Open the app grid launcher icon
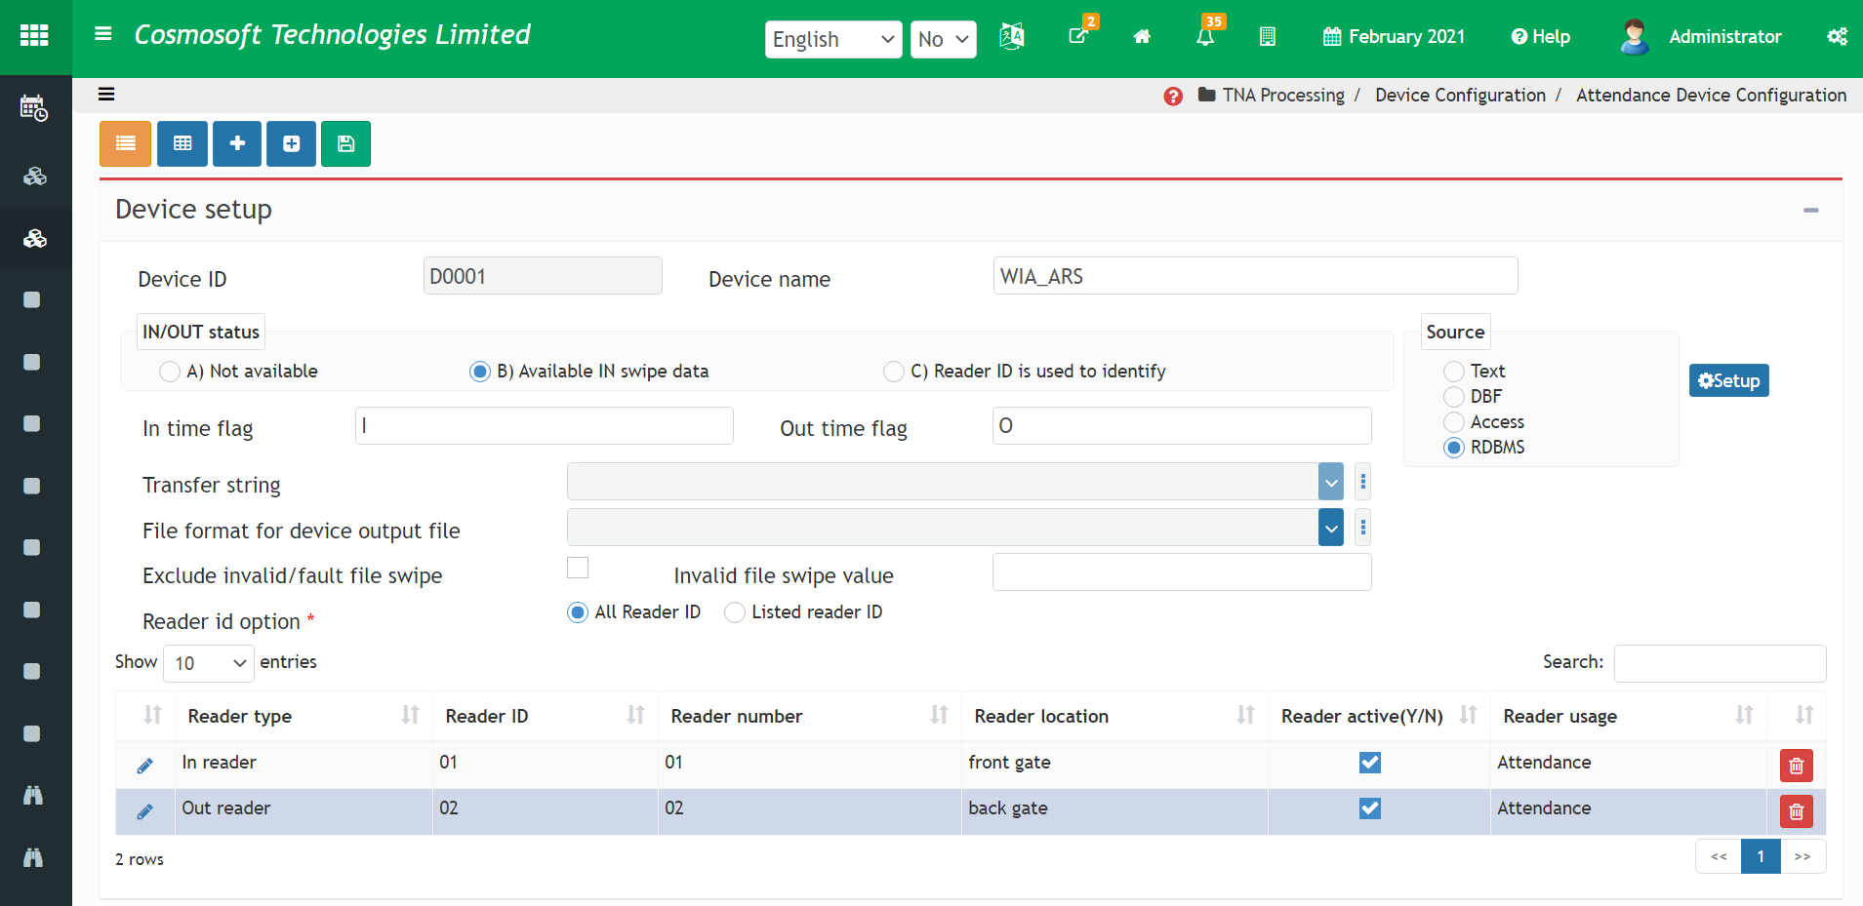Screen dimensions: 1863x906 click(34, 36)
